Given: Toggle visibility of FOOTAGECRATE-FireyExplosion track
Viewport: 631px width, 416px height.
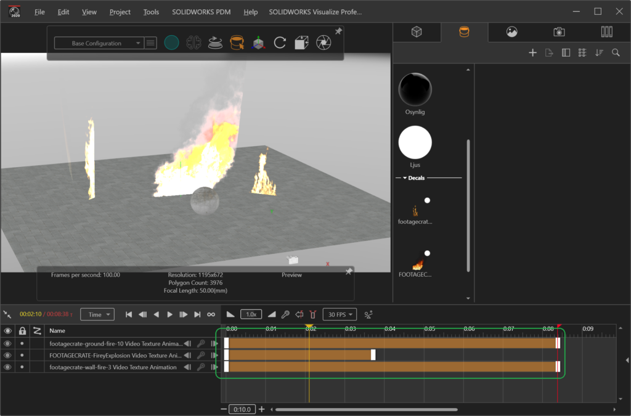Looking at the screenshot, I should point(8,355).
